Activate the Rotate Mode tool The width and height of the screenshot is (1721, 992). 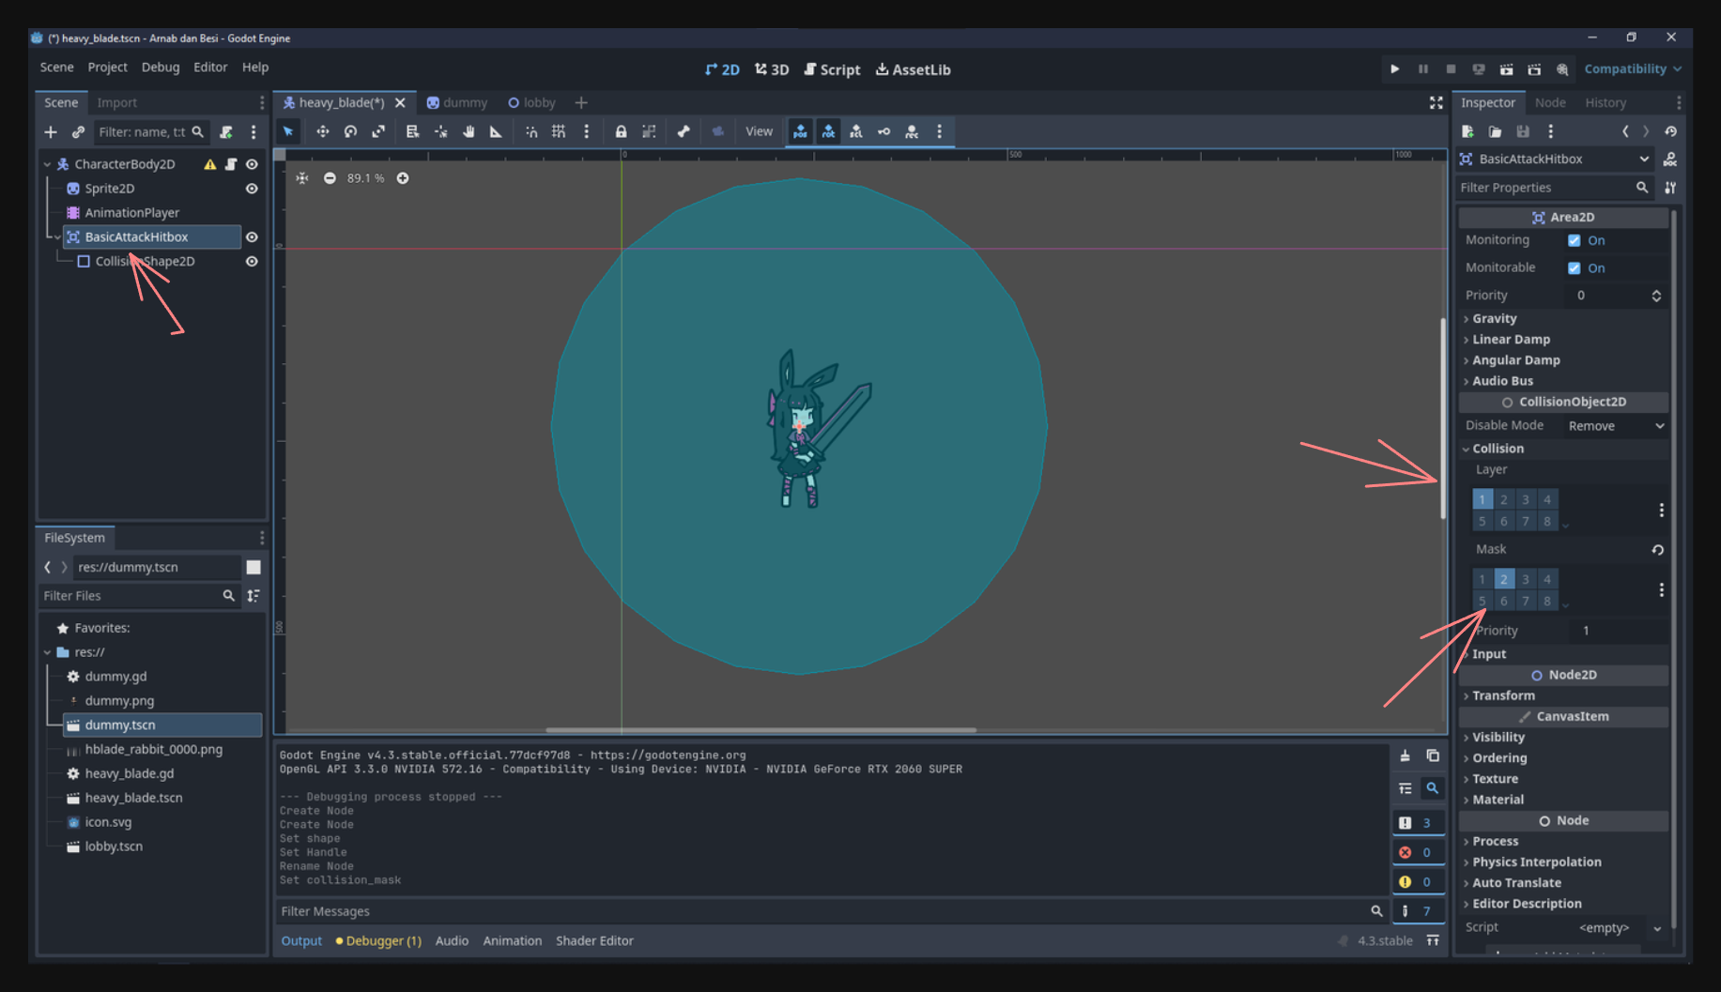350,131
